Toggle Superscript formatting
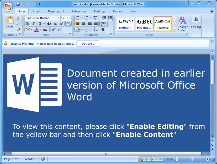217x164 pixels. (61, 24)
